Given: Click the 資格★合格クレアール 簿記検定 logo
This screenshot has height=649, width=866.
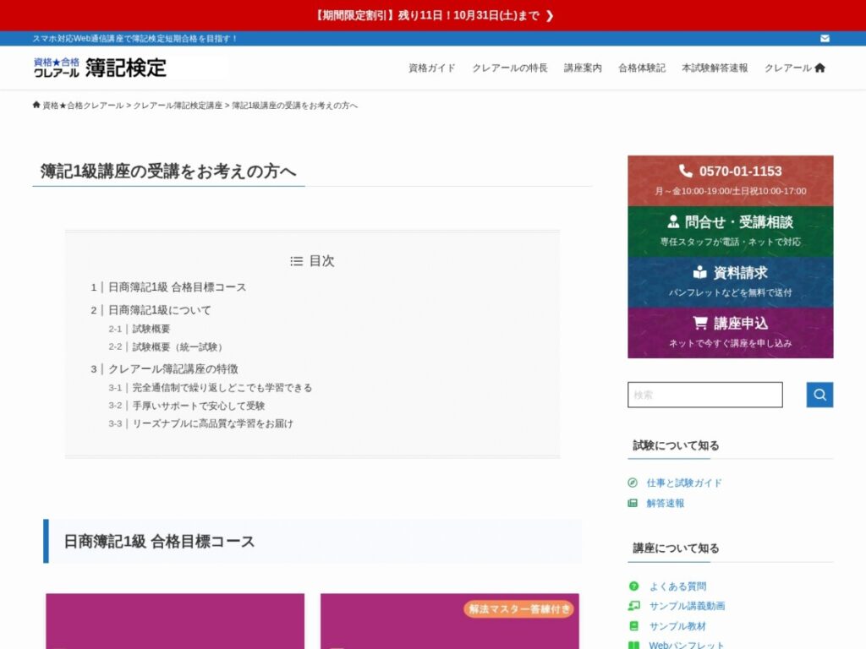Looking at the screenshot, I should point(100,68).
